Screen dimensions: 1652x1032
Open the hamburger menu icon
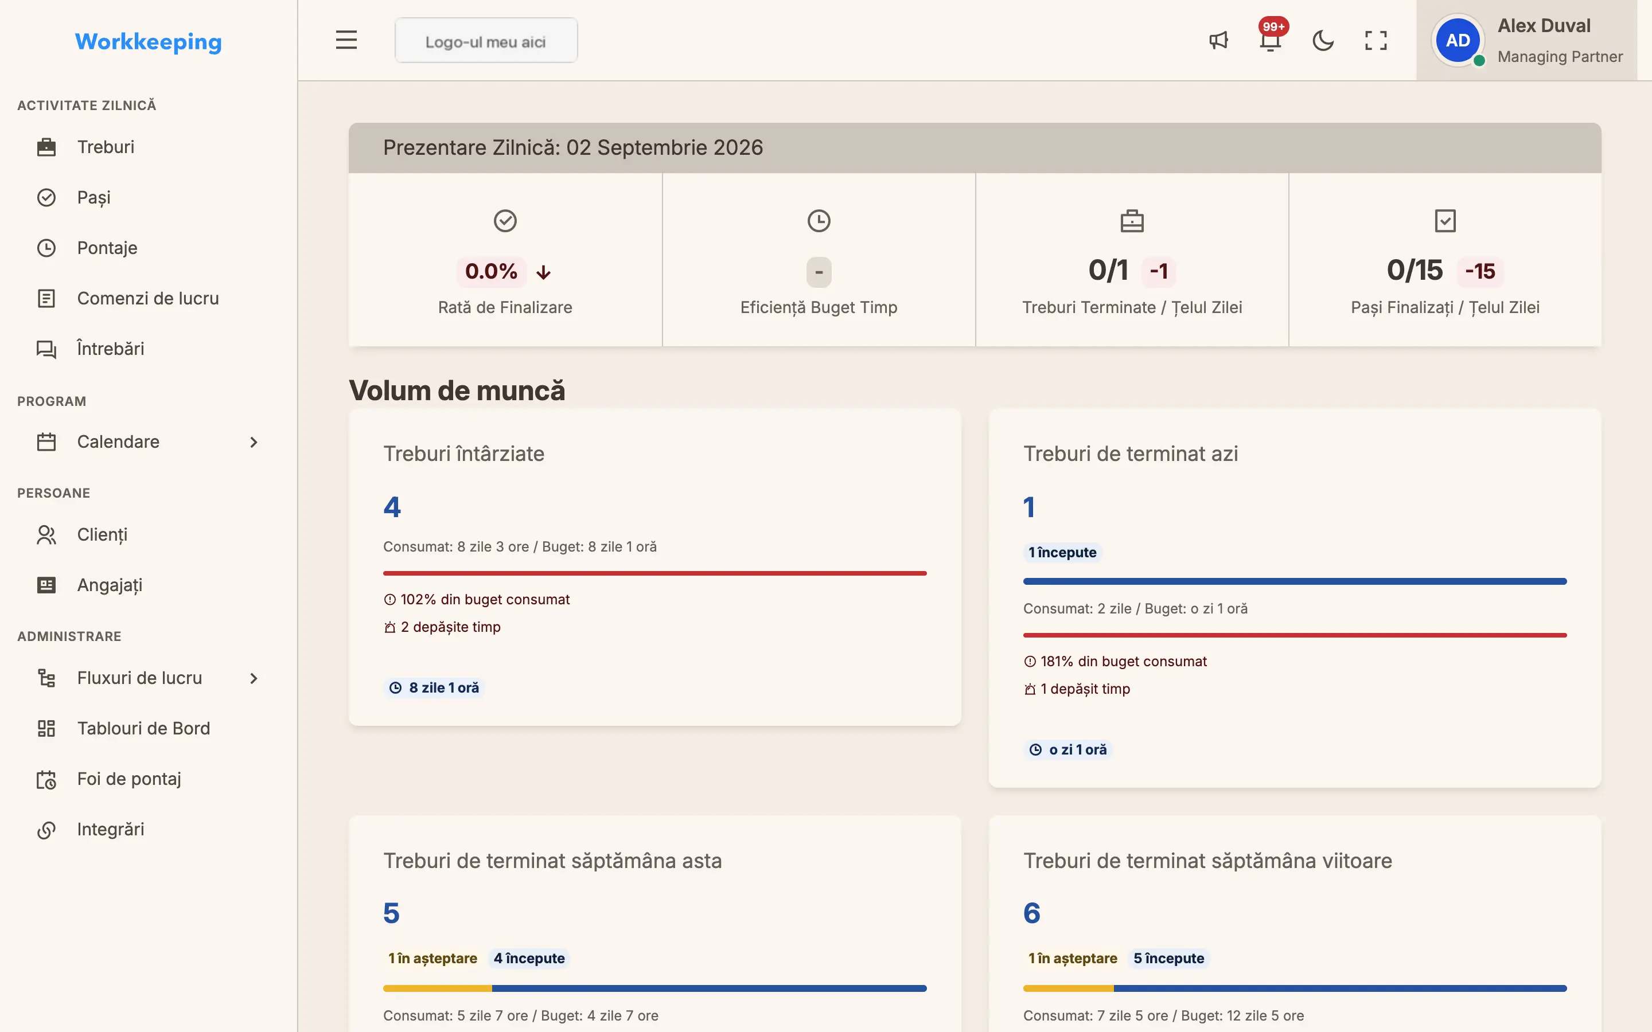pos(346,40)
